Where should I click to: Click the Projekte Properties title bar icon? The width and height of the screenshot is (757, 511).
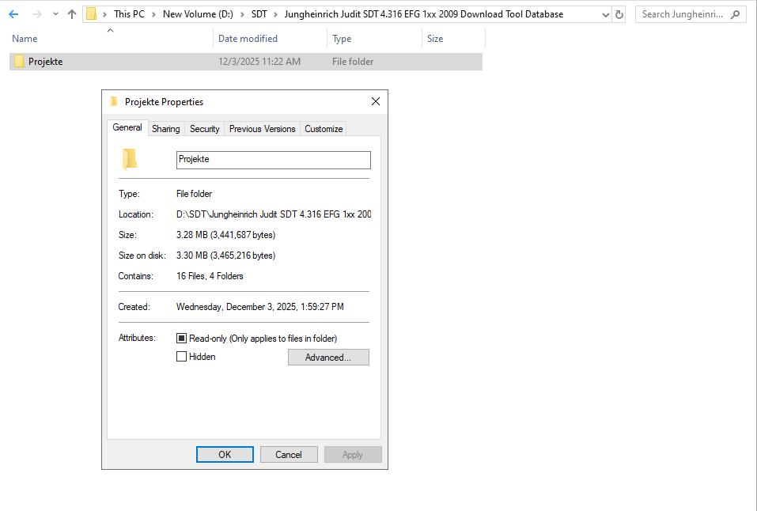click(114, 101)
